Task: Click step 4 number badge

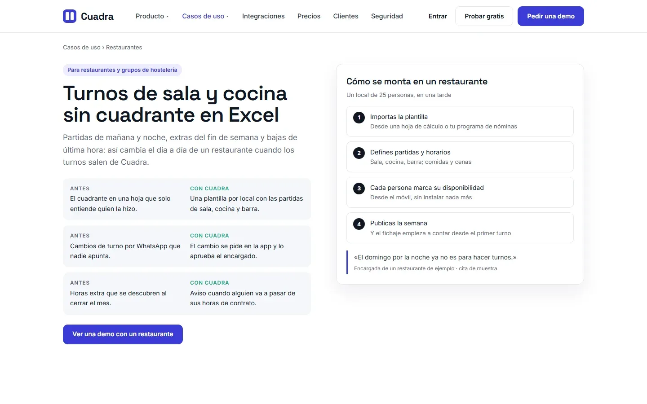Action: tap(359, 224)
